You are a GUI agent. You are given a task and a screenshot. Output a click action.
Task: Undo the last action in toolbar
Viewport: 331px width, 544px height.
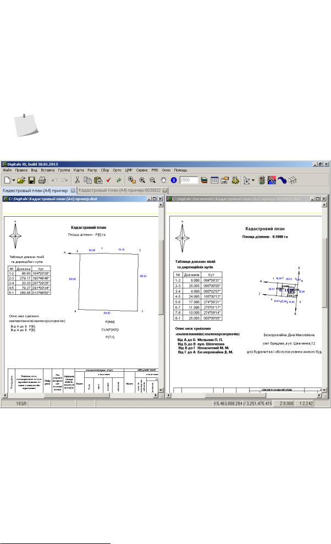(54, 180)
